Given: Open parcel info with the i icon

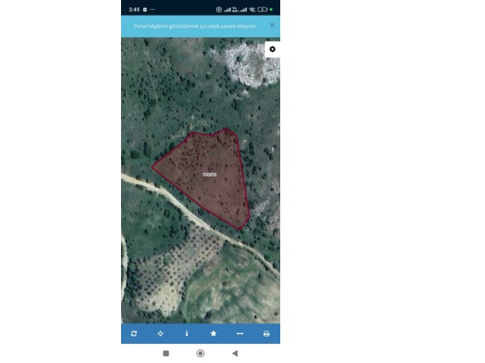Looking at the screenshot, I should pyautogui.click(x=187, y=334).
